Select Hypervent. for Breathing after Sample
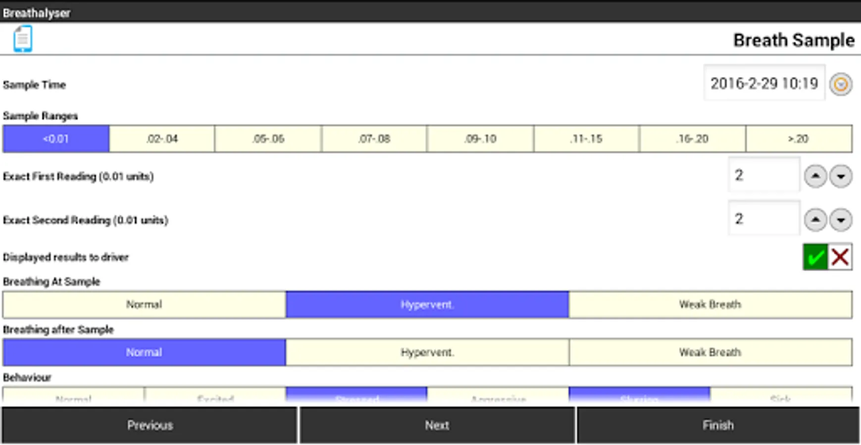The image size is (861, 445). coord(427,352)
